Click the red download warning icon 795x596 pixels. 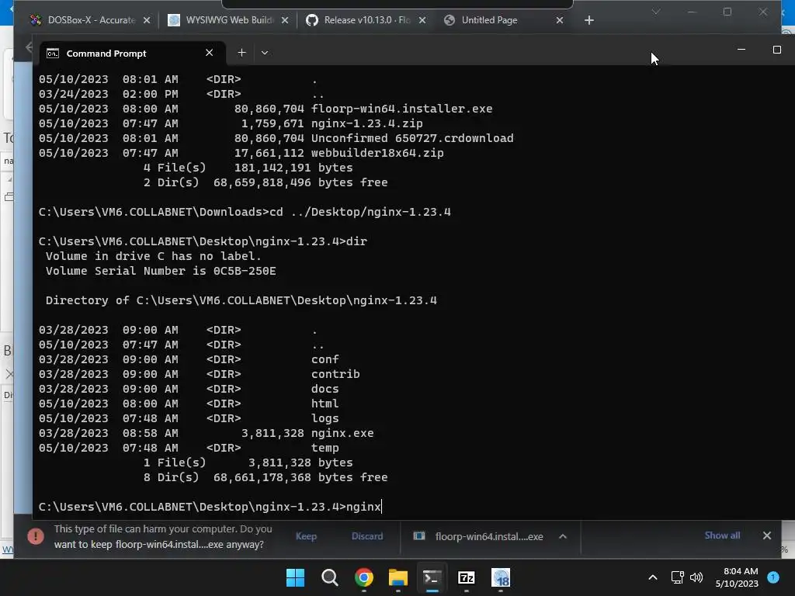point(36,536)
